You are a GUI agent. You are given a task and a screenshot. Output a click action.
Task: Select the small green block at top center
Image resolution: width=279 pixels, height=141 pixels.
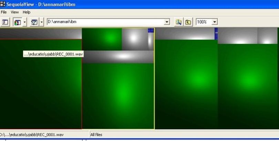pos(102,39)
